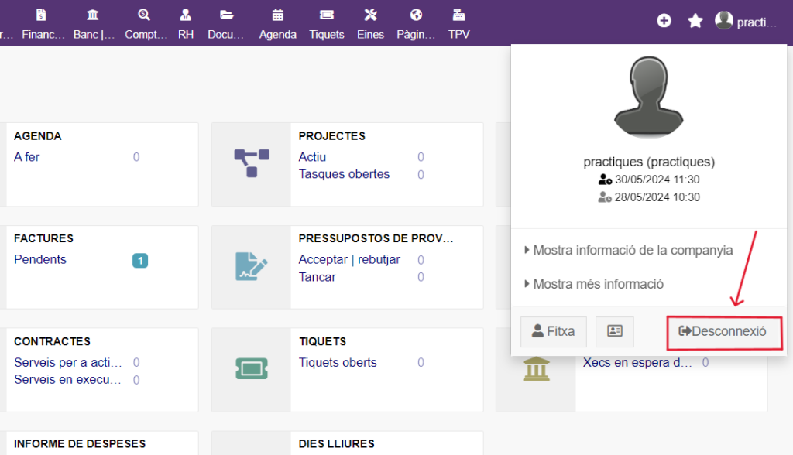This screenshot has width=793, height=455.
Task: Click the FACTURES box heading
Action: [x=43, y=238]
